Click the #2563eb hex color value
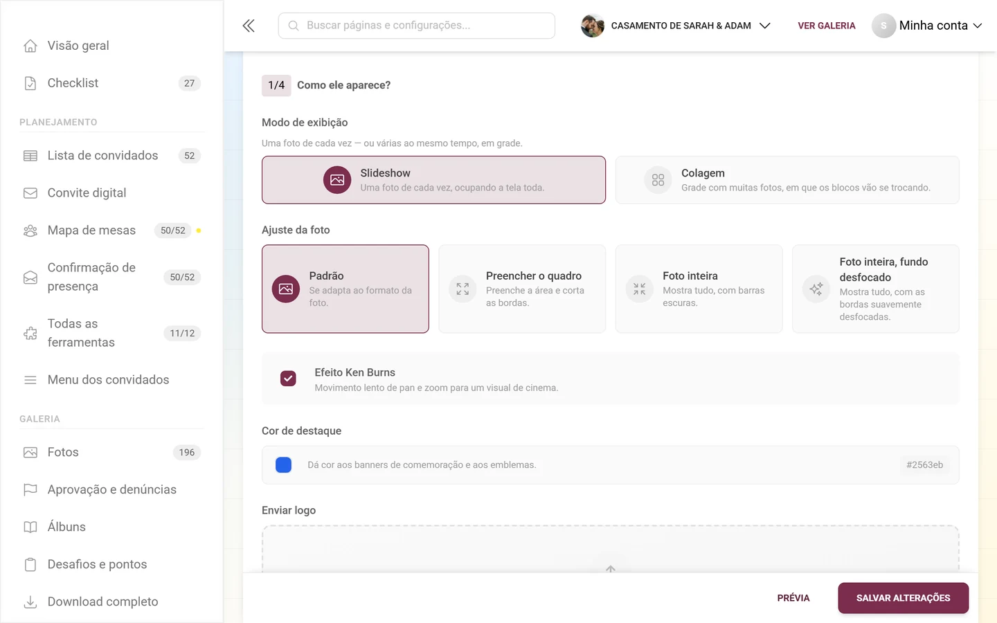 (x=924, y=465)
